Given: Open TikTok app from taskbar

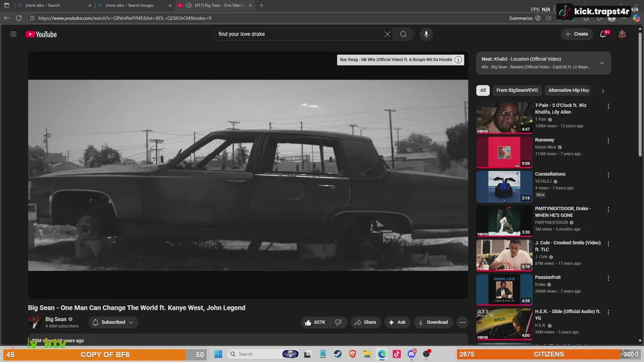Looking at the screenshot, I should pyautogui.click(x=397, y=354).
